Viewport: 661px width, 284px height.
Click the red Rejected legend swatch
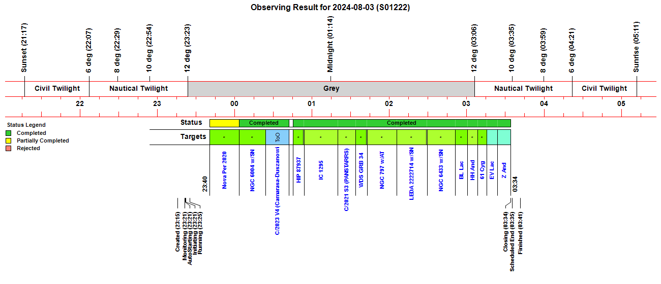(8, 148)
